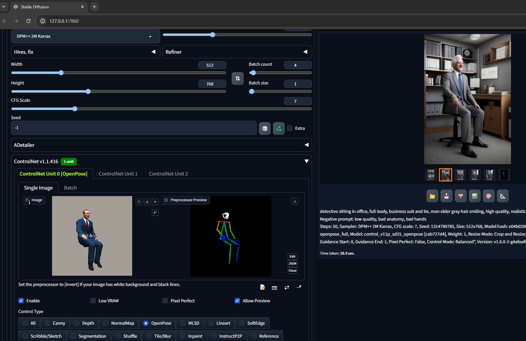Viewport: 526px width, 341px height.
Task: Adjust the Height slider handle
Action: 88,91
